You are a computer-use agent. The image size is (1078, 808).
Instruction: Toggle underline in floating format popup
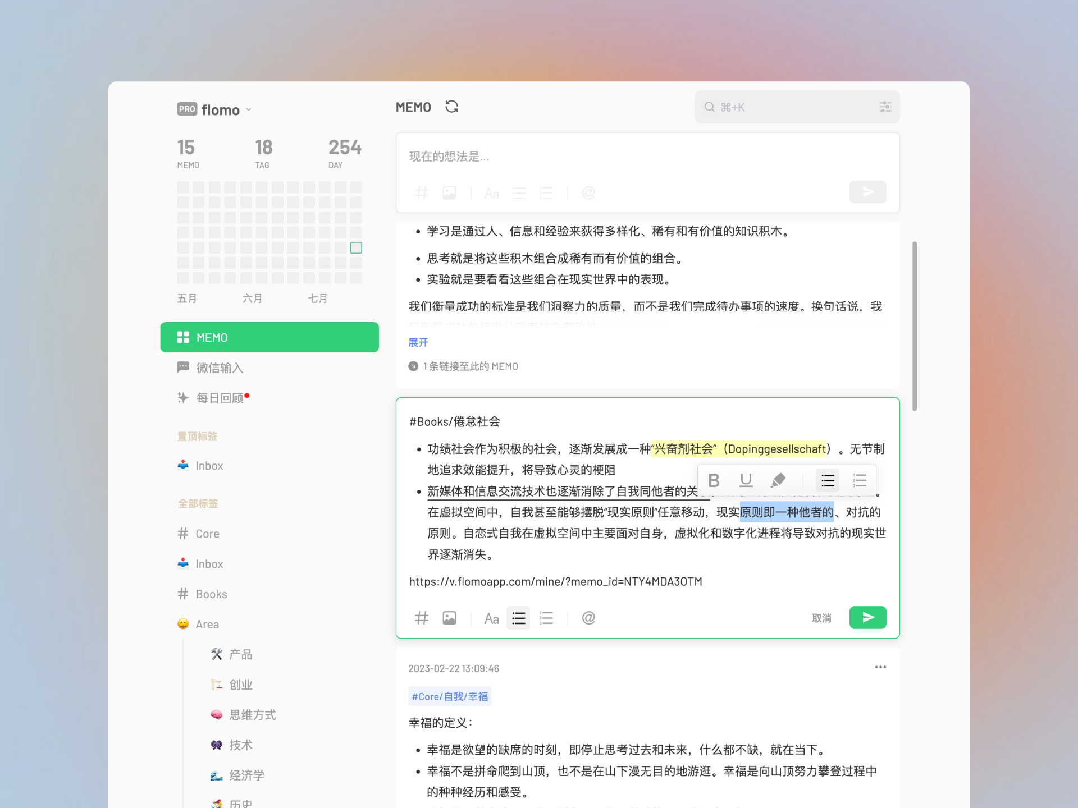pos(746,480)
